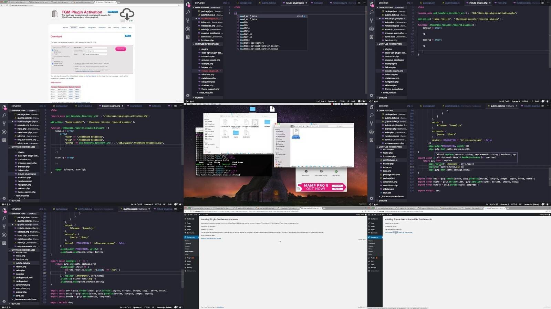Click the MAMP Preferences gear icon
Screen dimensions: 551x309
point(306,171)
